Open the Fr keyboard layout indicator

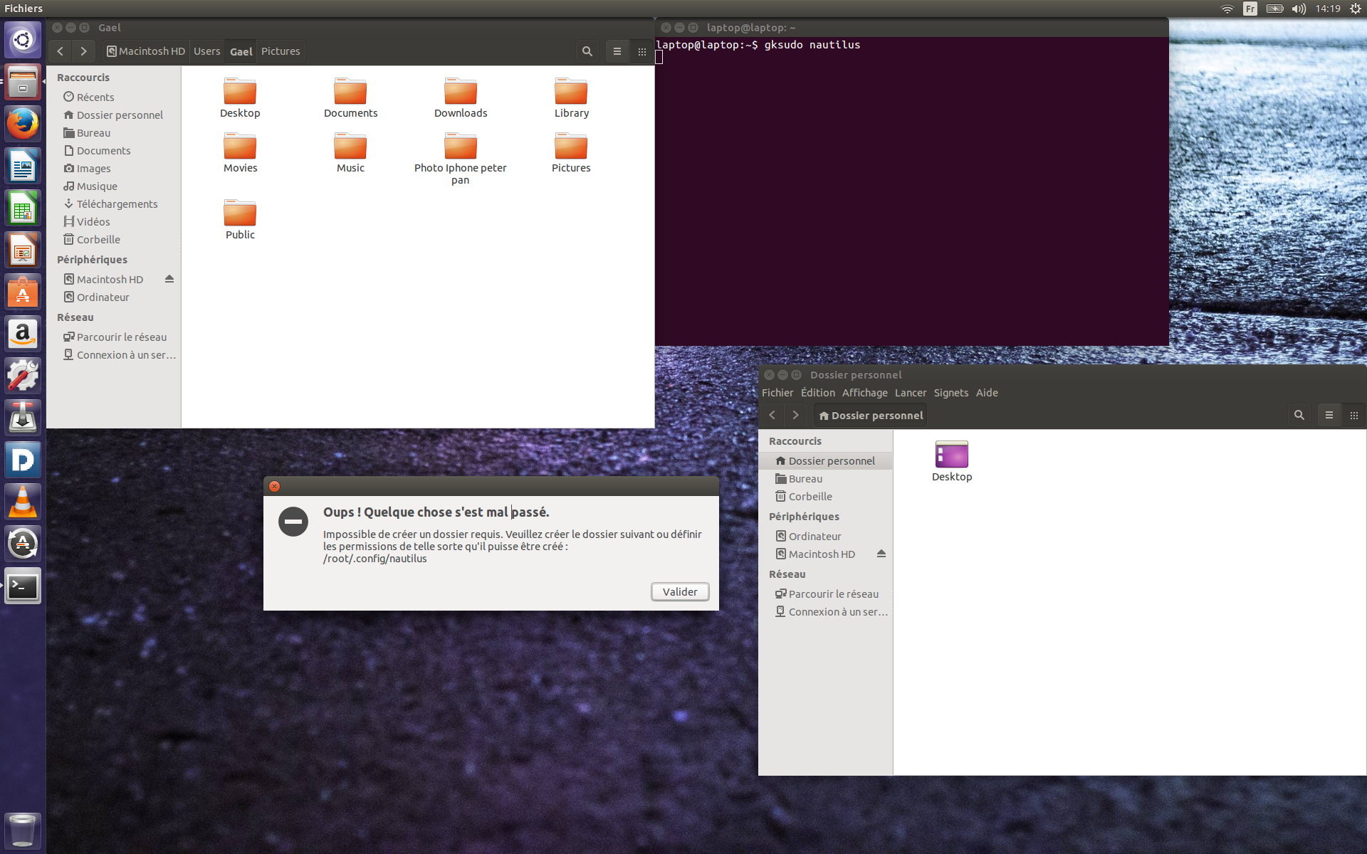[1250, 9]
